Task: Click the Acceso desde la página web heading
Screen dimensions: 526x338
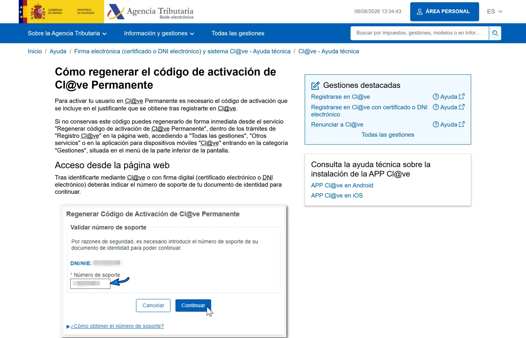Action: click(x=112, y=165)
